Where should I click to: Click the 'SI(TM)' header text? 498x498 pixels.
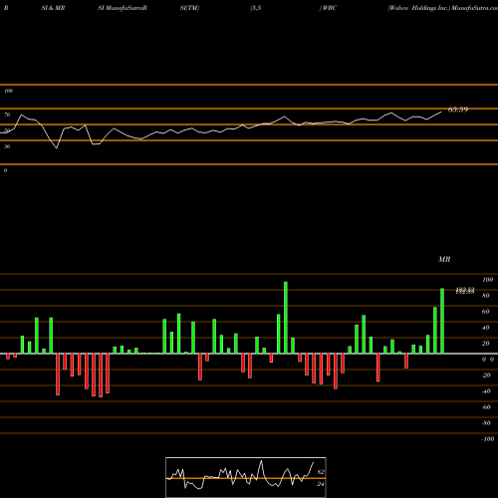[x=189, y=8]
